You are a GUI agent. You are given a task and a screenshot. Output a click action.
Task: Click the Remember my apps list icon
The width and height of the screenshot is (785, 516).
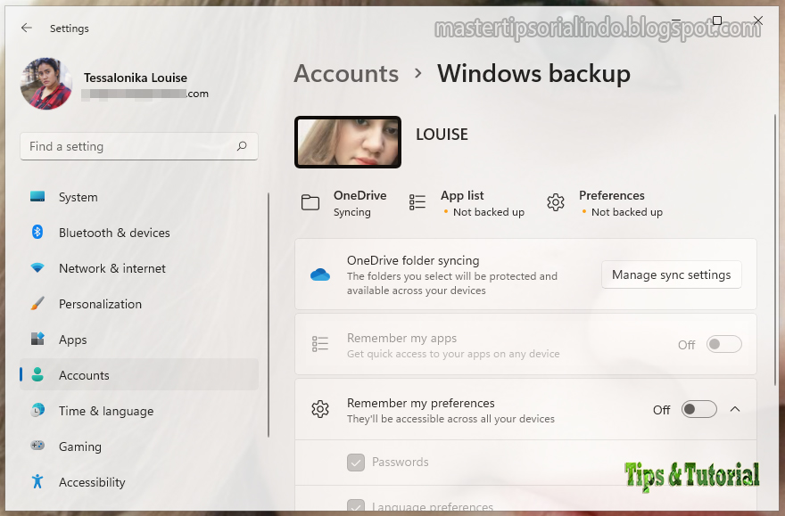(x=320, y=344)
